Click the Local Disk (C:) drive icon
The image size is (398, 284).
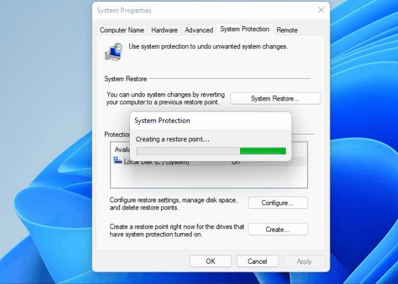point(117,160)
